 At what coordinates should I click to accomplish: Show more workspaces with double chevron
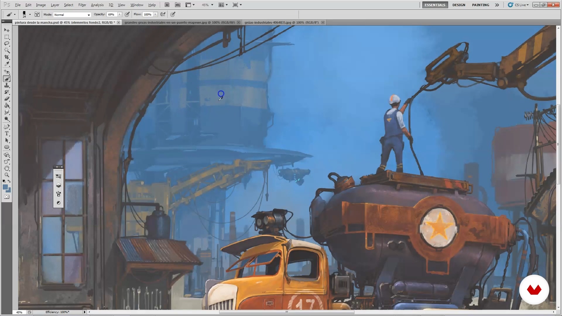497,5
